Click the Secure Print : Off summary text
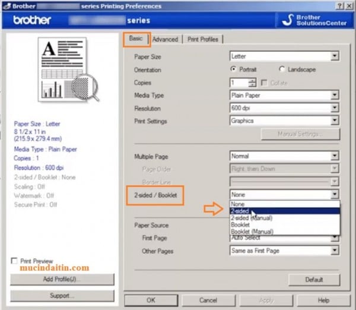356x310 pixels. (36, 205)
